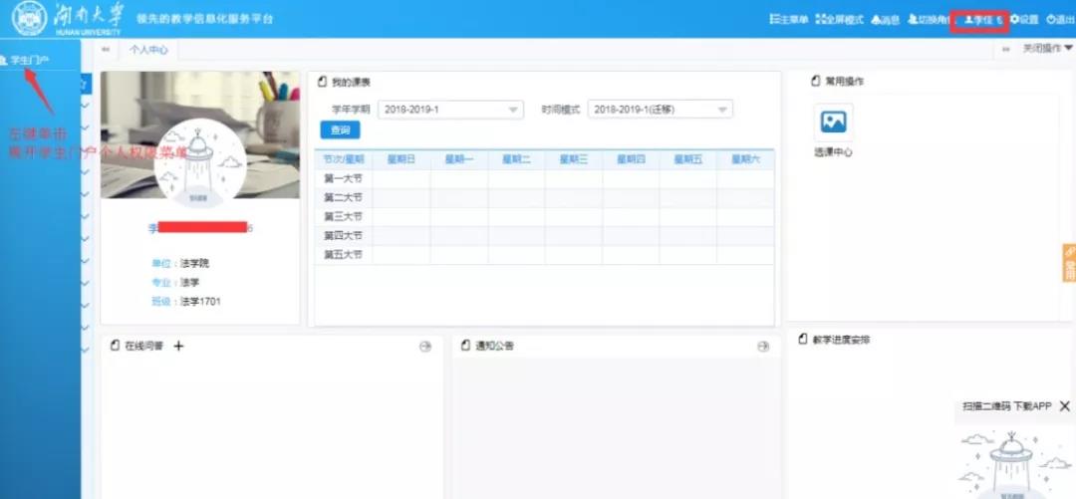Open the 学年学期 dropdown
The height and width of the screenshot is (499, 1076).
[x=450, y=110]
